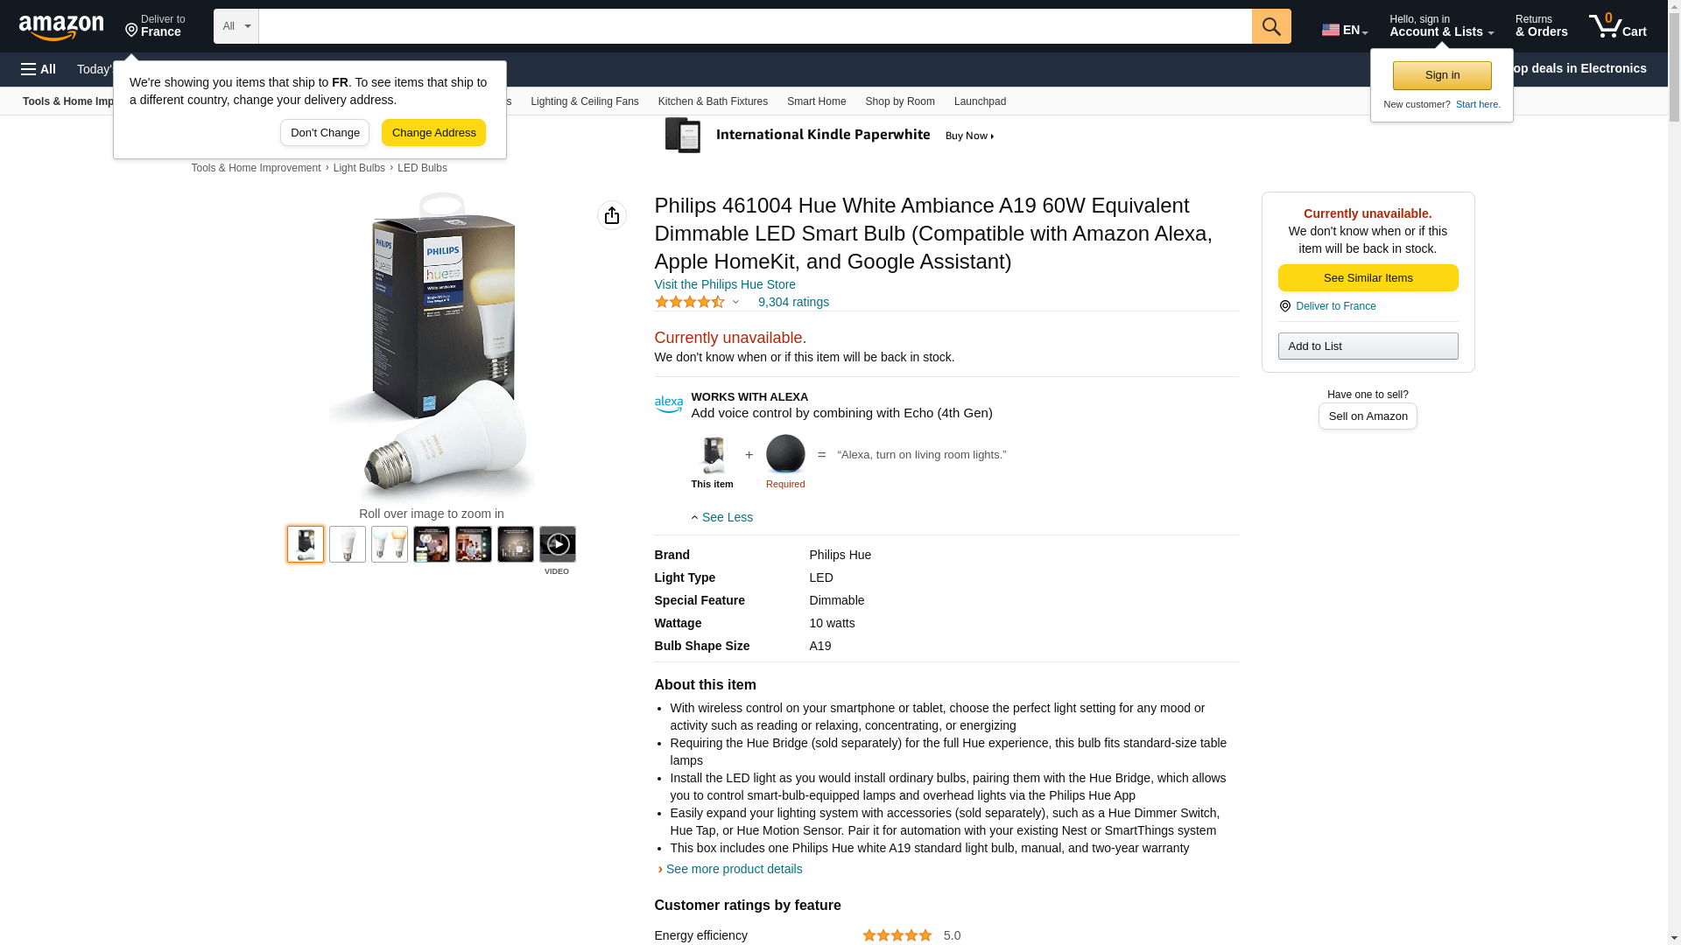Click the magnifying glass search button
The width and height of the screenshot is (1681, 945).
[x=1271, y=26]
